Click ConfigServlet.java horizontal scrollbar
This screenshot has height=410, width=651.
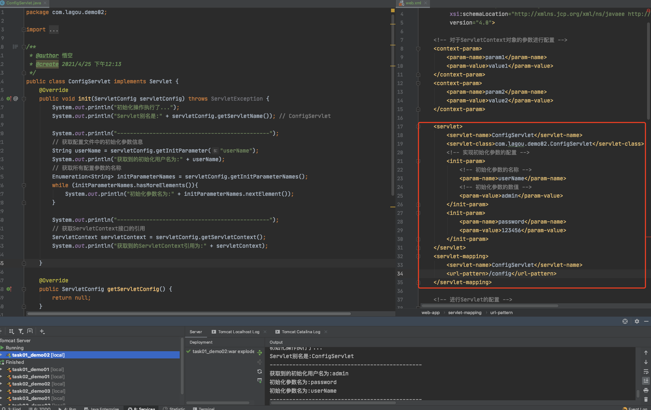(x=189, y=314)
